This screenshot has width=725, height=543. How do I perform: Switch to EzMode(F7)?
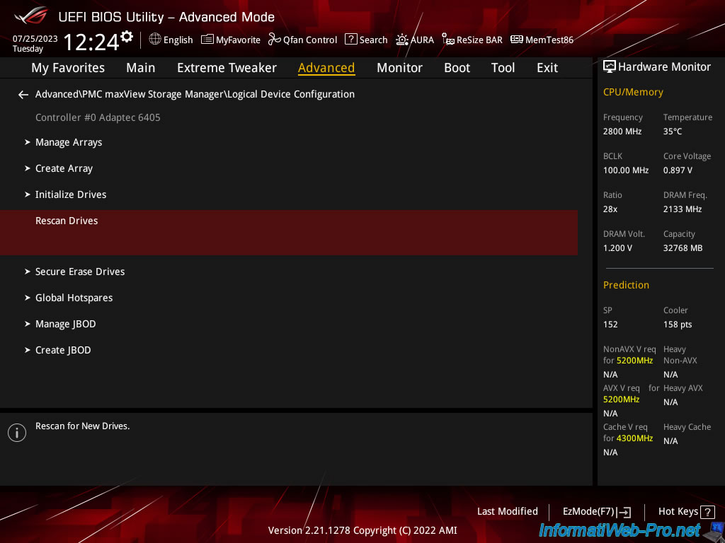pos(588,512)
